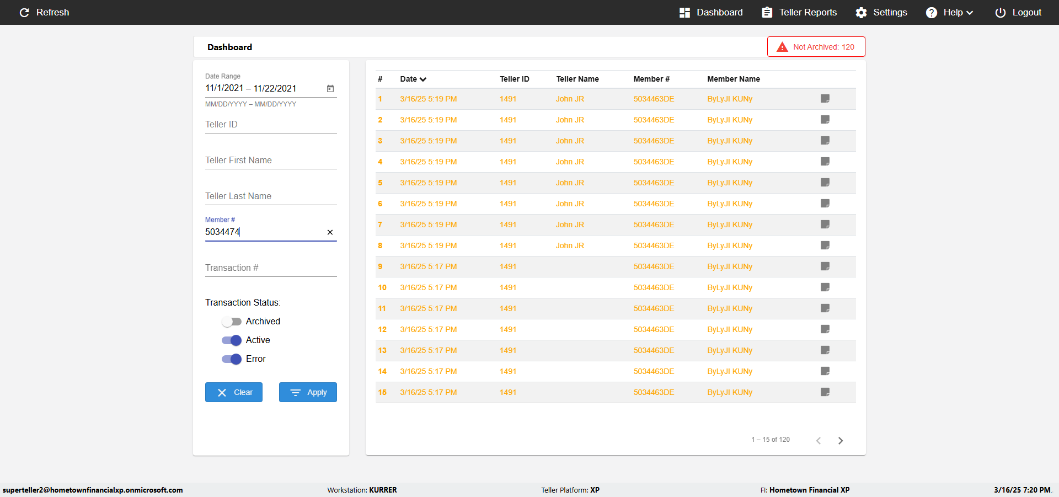
Task: Click the Not Archived warning triangle icon
Action: [782, 47]
